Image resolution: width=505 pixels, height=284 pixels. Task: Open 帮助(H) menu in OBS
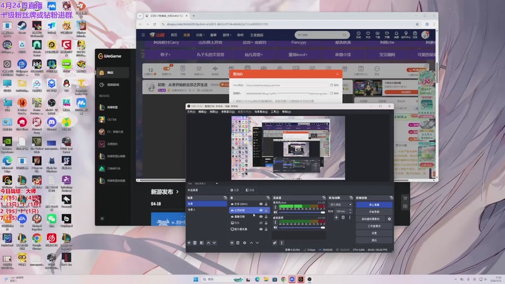pyautogui.click(x=287, y=112)
